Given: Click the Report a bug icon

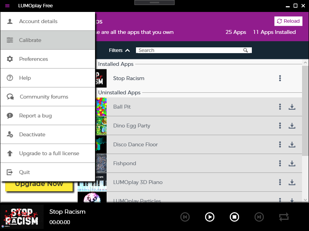Looking at the screenshot, I should [x=10, y=115].
